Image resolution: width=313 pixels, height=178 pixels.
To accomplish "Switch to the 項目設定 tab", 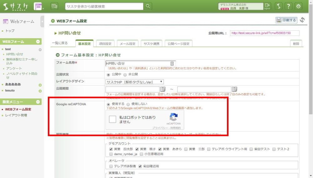I will 105,44.
